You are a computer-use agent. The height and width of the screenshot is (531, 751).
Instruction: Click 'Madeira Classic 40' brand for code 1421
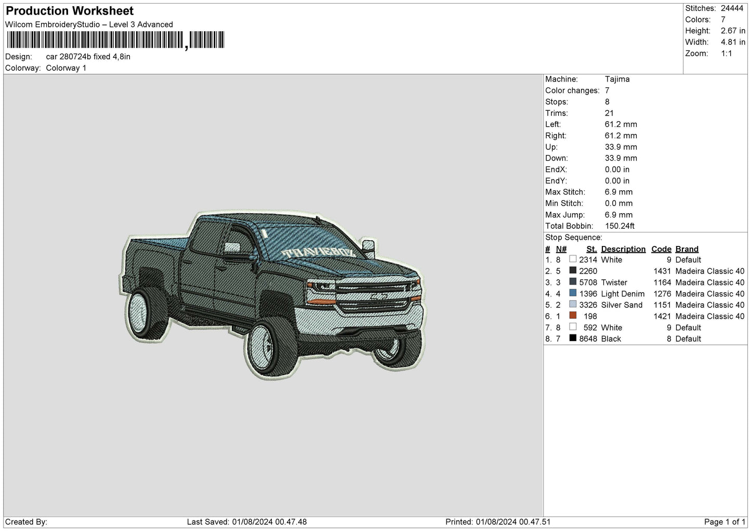point(709,316)
